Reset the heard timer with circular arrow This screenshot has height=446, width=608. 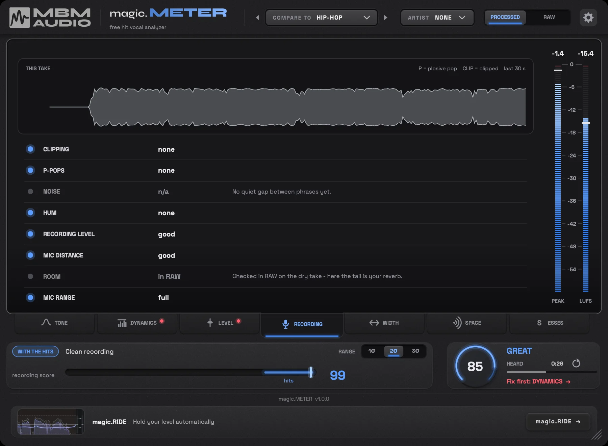click(x=576, y=363)
